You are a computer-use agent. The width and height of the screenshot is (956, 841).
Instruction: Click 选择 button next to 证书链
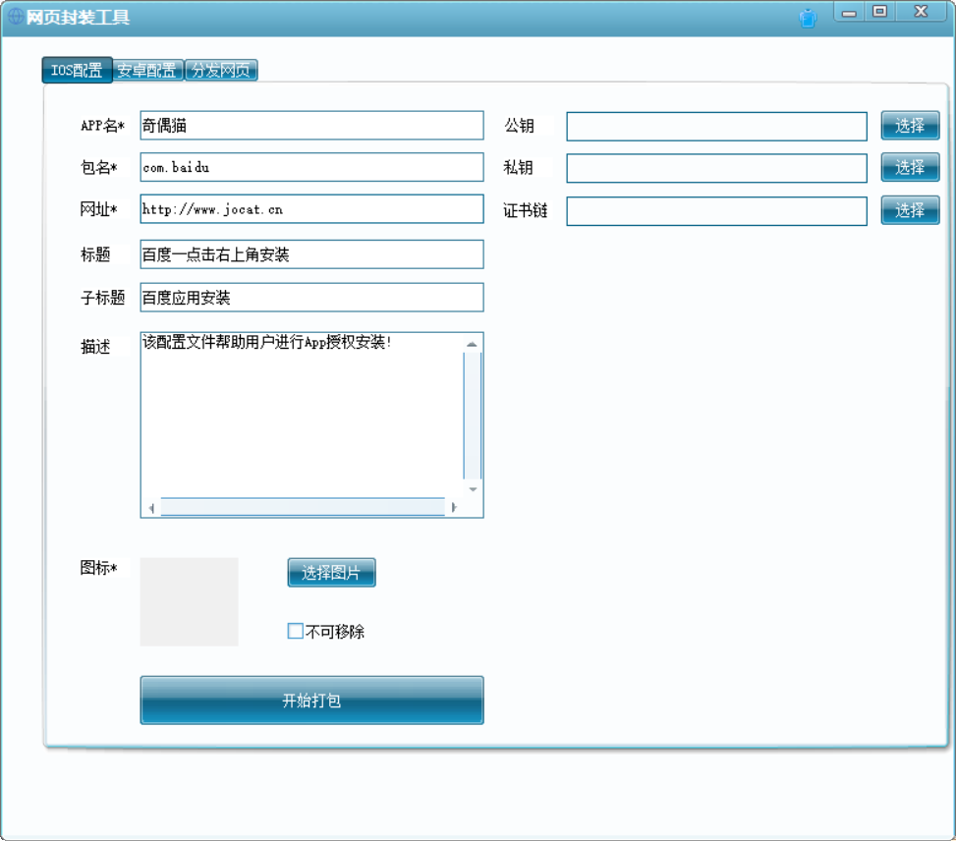[910, 210]
